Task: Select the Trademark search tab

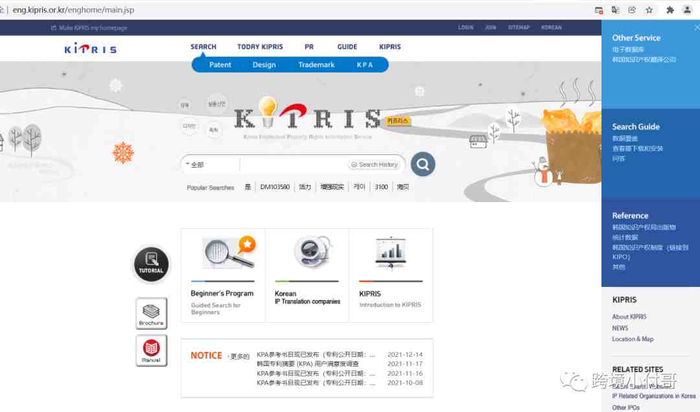Action: 316,65
